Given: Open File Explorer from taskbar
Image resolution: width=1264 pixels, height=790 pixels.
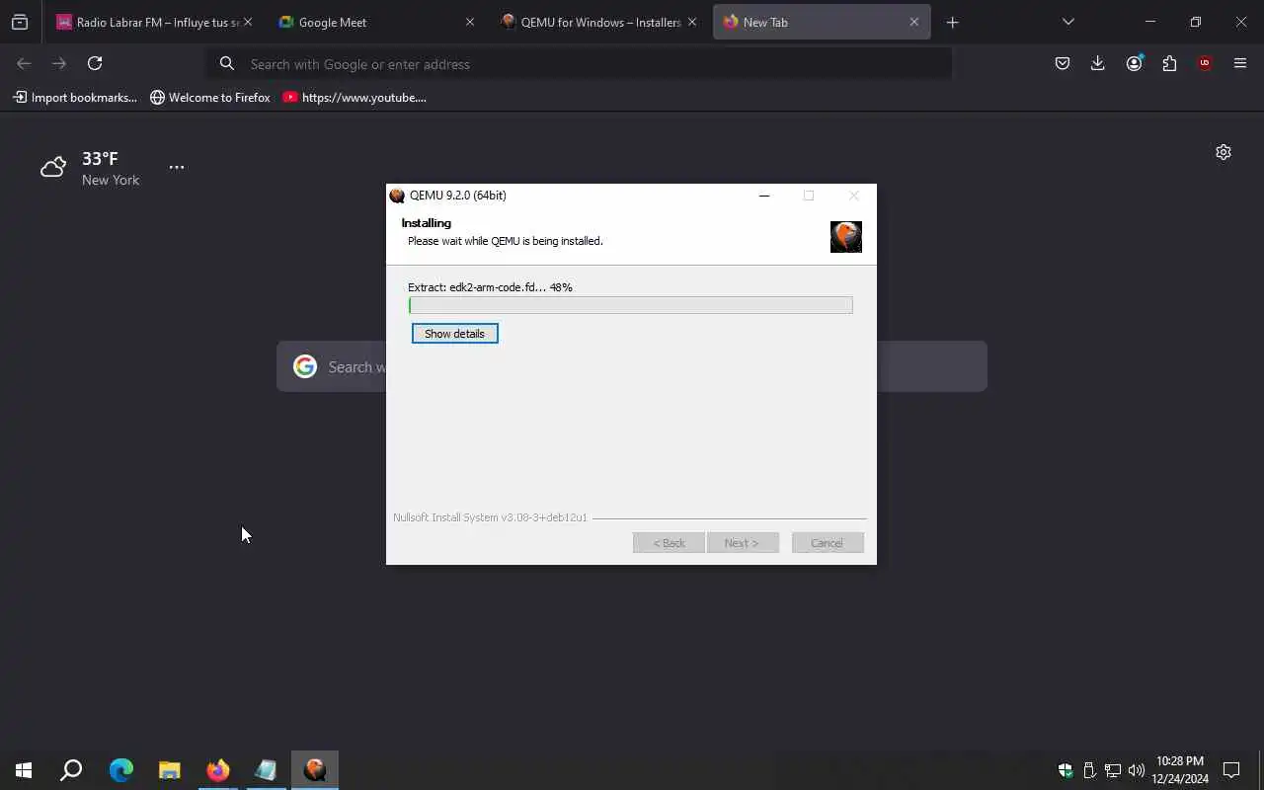Looking at the screenshot, I should click(169, 770).
